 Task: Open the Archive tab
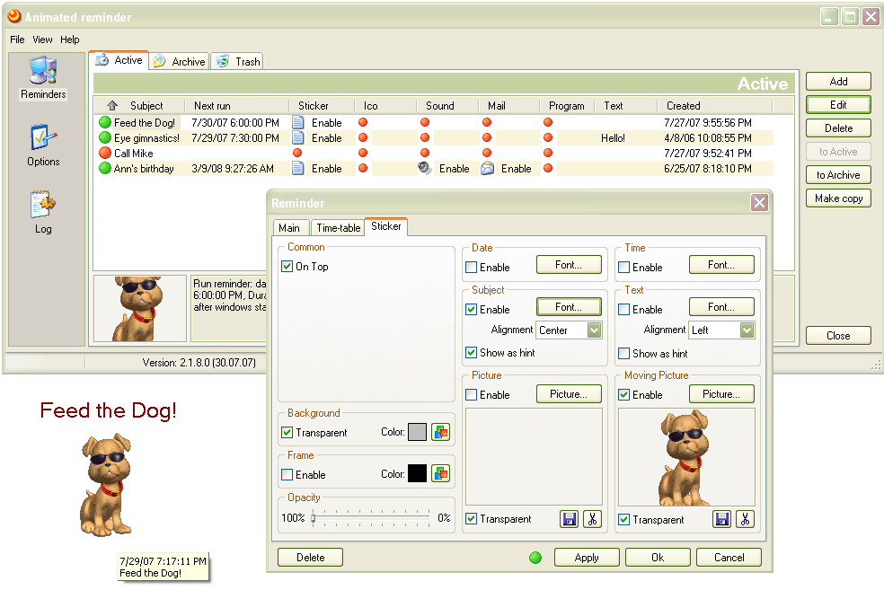[x=180, y=62]
